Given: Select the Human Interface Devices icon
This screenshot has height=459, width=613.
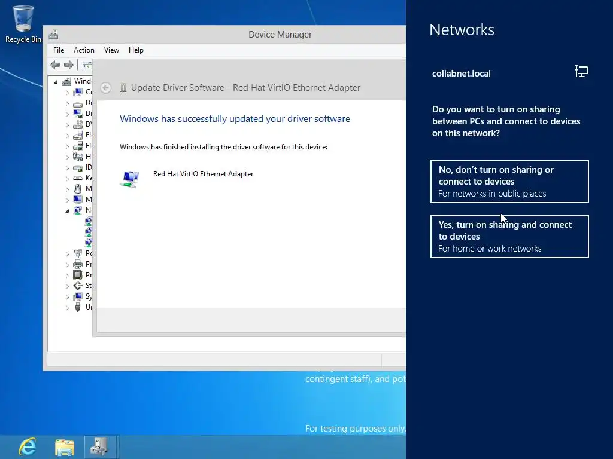Looking at the screenshot, I should (x=78, y=157).
